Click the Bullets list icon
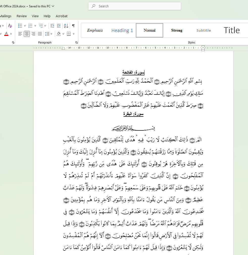The image size is (248, 255). click(20, 26)
